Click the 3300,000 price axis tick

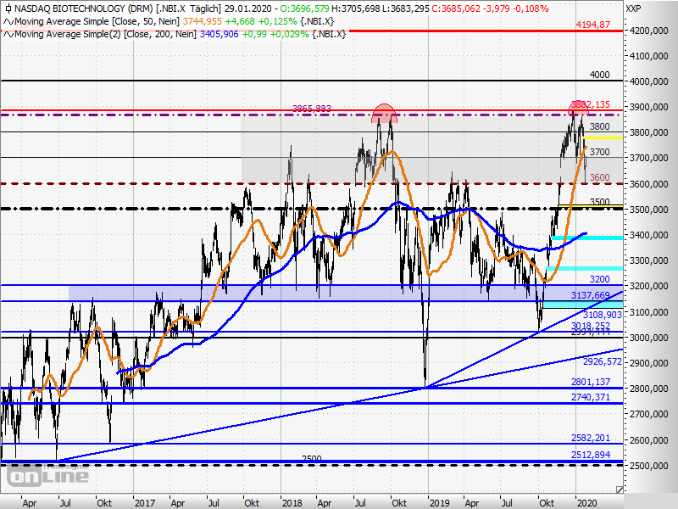[x=649, y=260]
